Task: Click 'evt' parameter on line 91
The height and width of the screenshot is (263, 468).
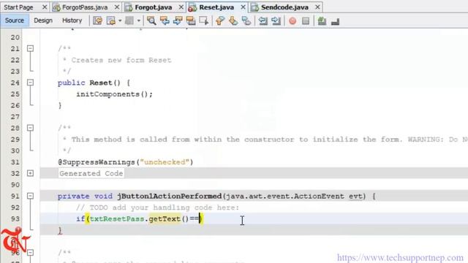Action: (x=355, y=197)
